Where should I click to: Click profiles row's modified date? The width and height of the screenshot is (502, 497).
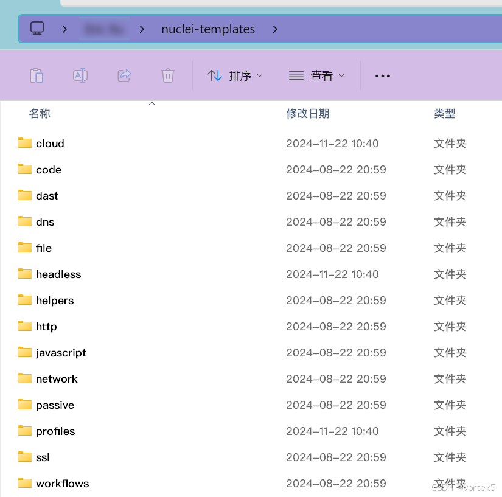coord(332,431)
